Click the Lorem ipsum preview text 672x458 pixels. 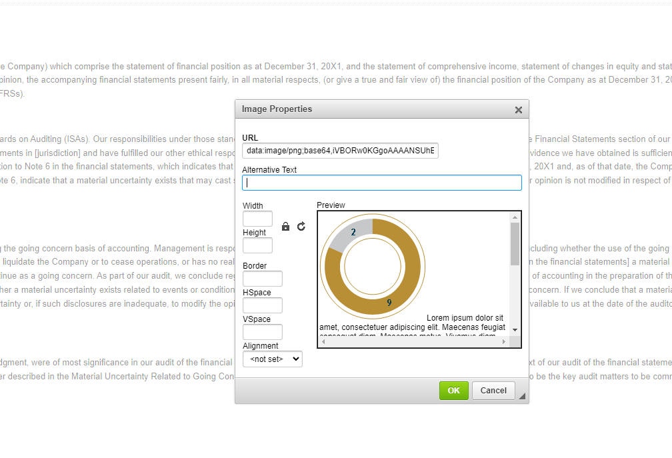tap(412, 327)
